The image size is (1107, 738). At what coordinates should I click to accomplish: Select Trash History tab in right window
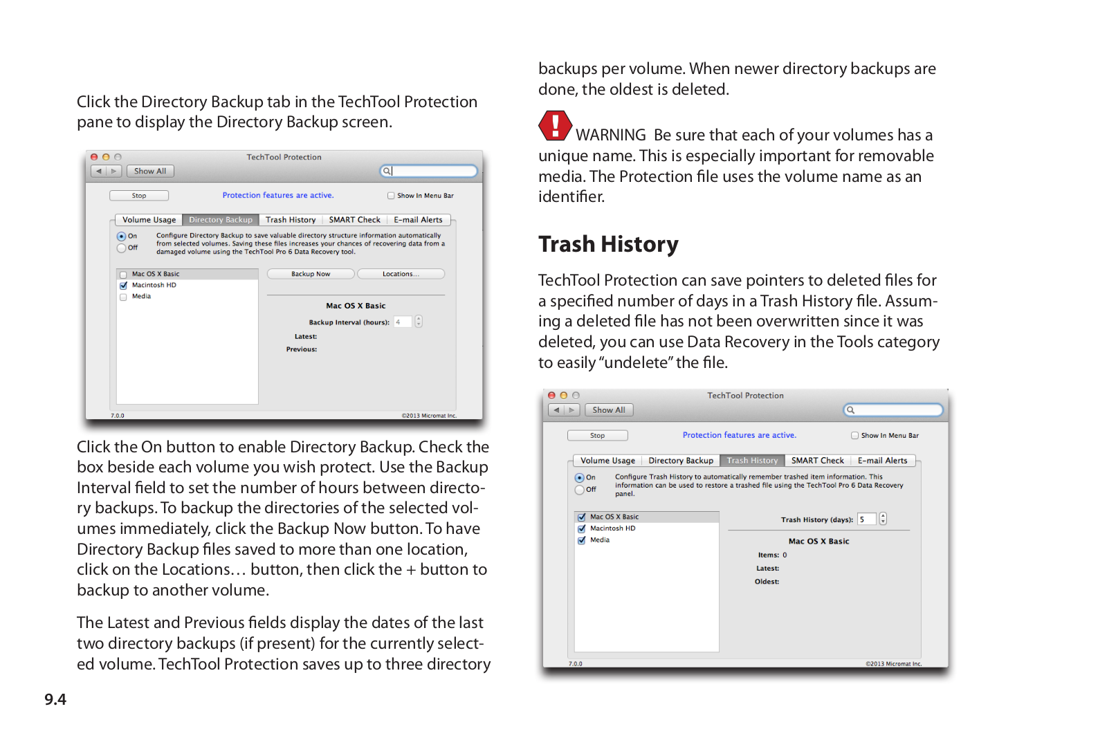pos(752,461)
